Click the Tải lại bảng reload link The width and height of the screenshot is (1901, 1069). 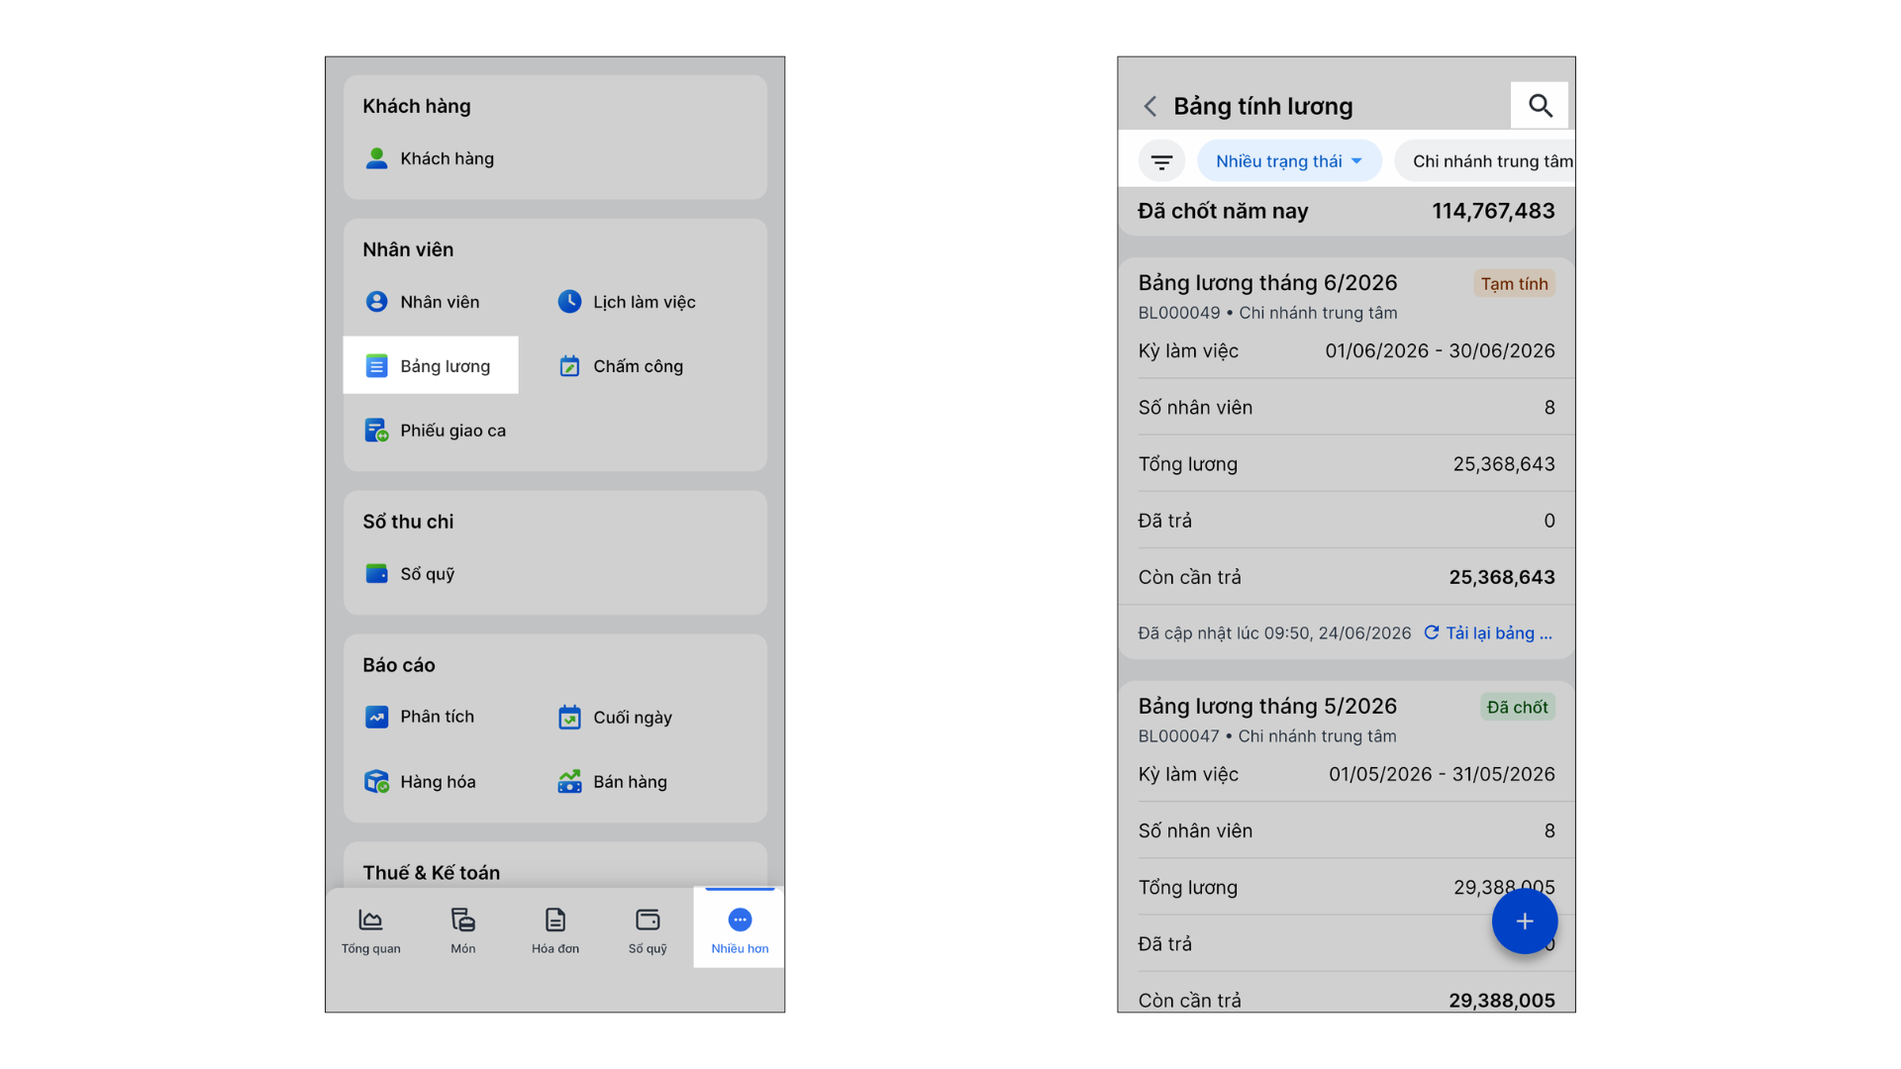[1488, 633]
